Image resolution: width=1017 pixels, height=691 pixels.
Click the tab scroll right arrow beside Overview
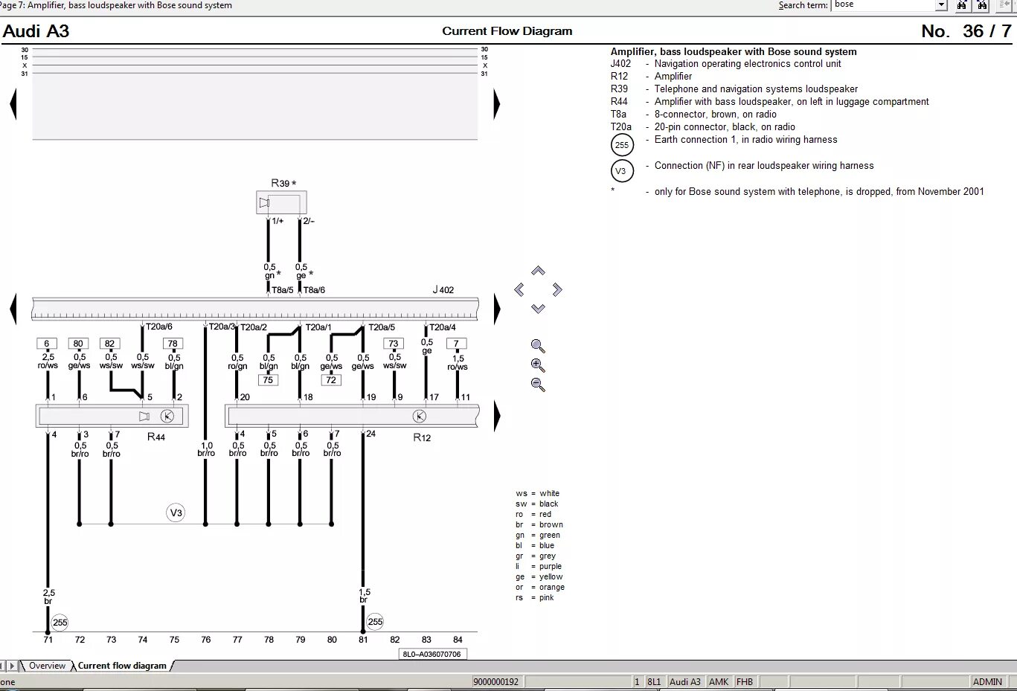[x=12, y=666]
